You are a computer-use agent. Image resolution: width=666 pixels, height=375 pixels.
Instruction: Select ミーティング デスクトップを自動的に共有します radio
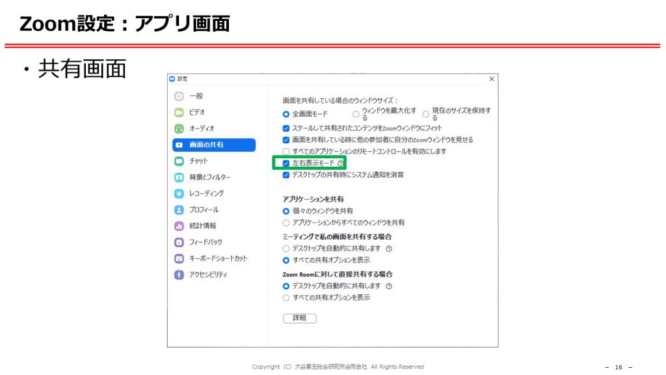[286, 249]
